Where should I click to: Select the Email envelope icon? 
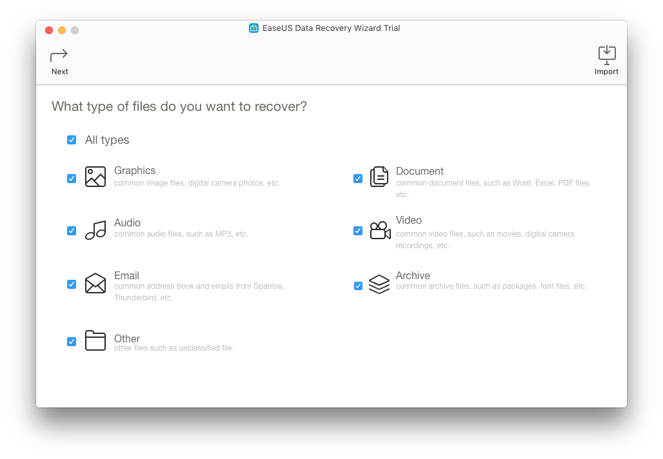(x=95, y=283)
